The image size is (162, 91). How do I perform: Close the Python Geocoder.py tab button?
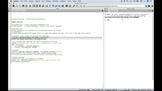click(12, 11)
